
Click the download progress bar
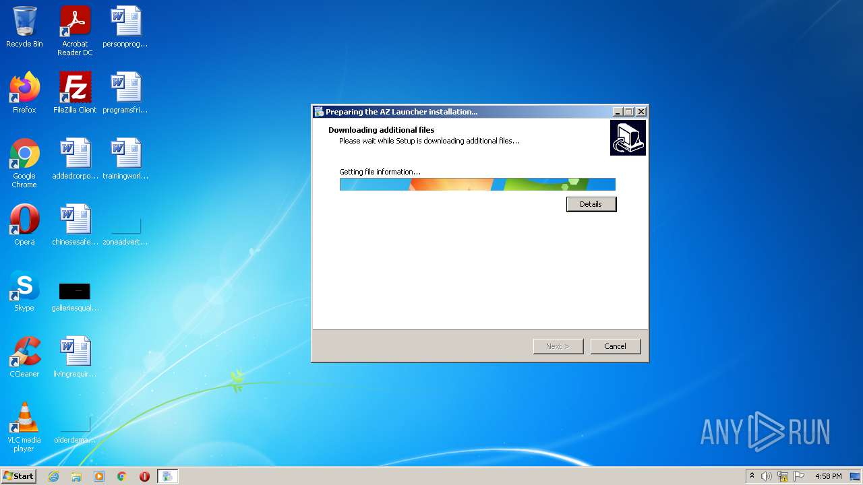coord(477,185)
